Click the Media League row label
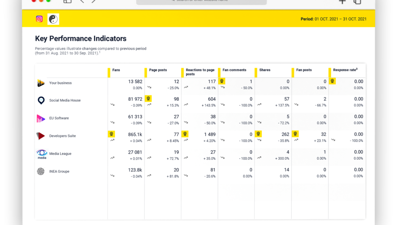 (60, 154)
